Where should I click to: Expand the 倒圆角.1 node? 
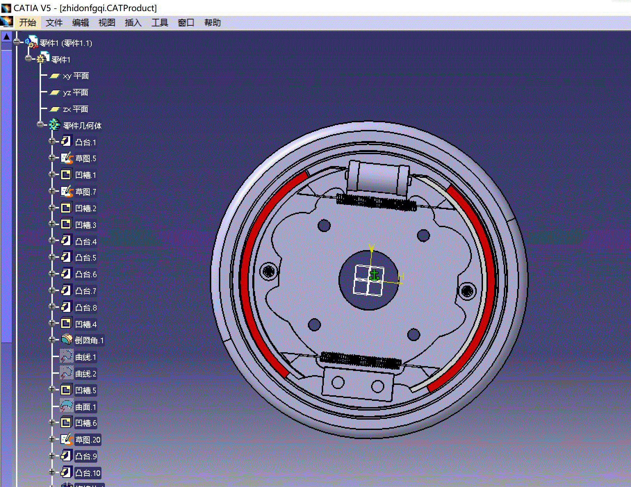tap(52, 339)
